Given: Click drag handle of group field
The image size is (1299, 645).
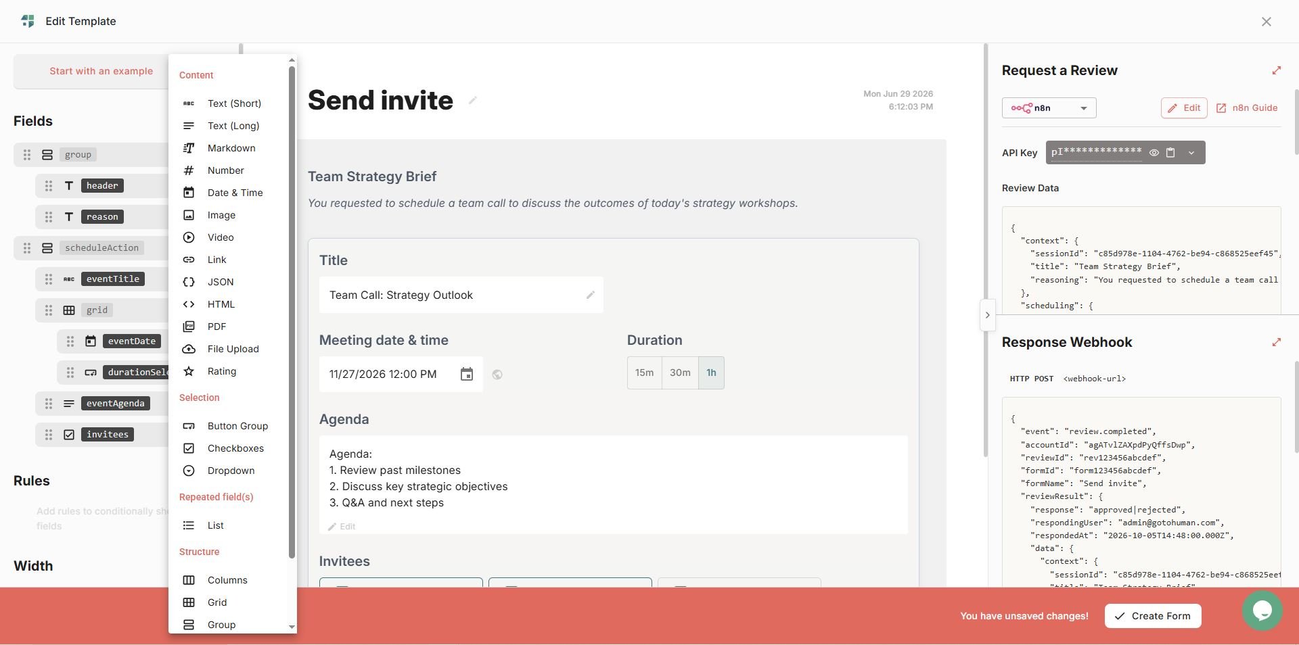Looking at the screenshot, I should [27, 155].
